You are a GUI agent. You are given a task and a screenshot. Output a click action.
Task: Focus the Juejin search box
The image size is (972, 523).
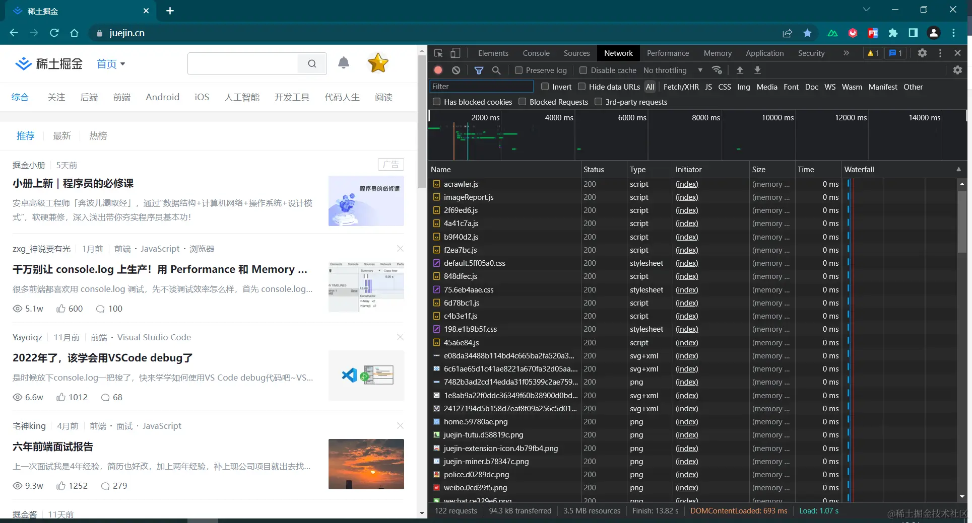[243, 63]
